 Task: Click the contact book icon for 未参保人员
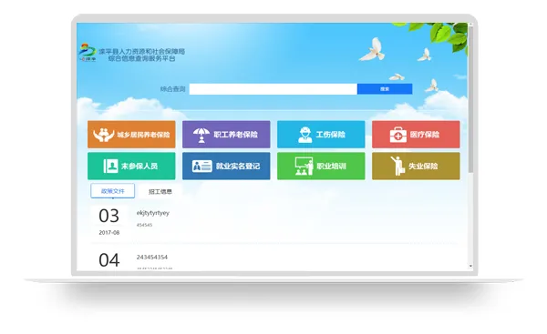110,167
